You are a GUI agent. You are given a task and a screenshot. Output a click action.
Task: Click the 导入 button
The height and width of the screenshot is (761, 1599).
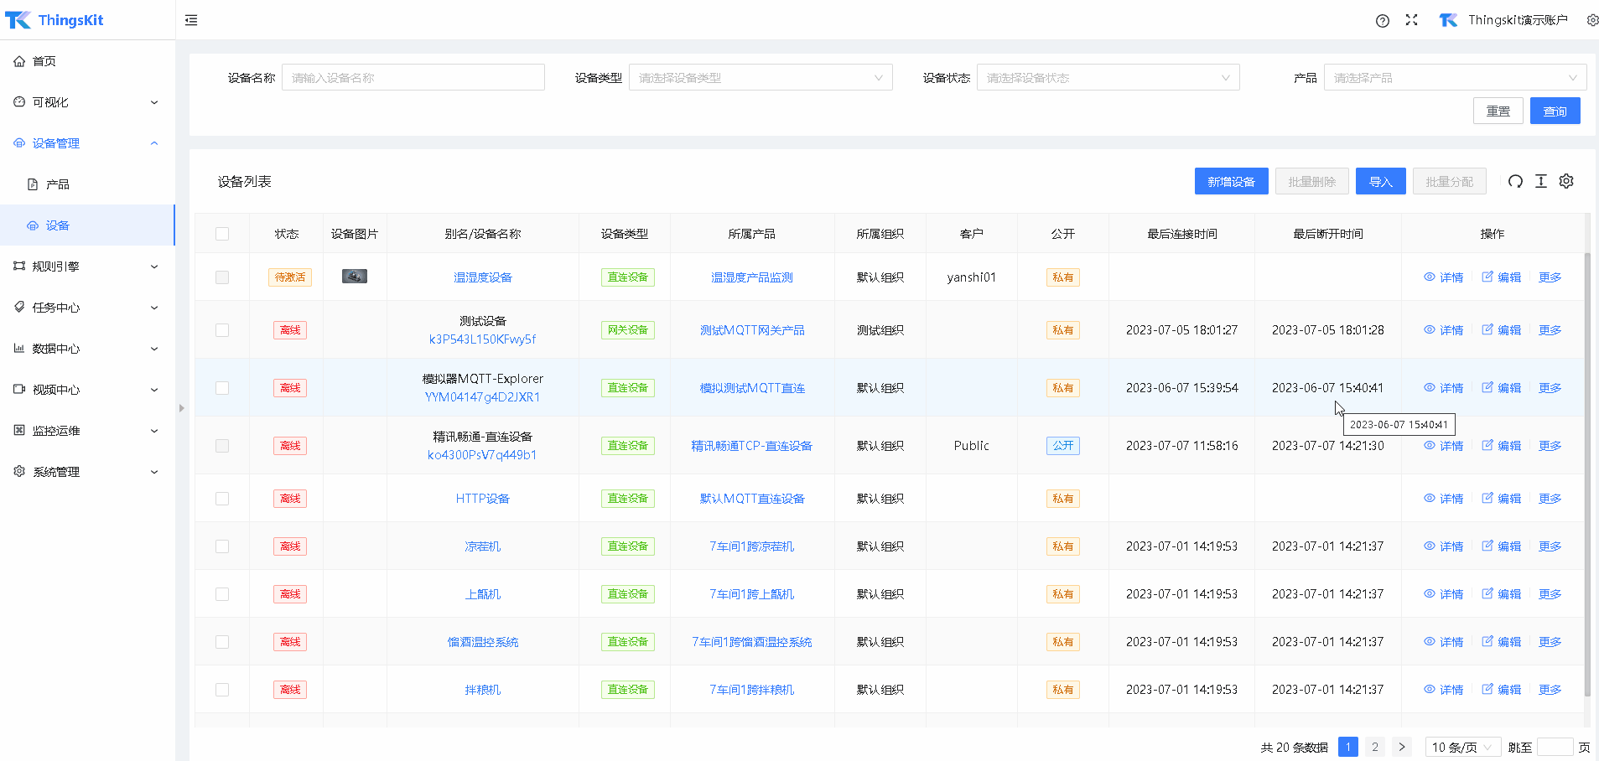click(1381, 181)
